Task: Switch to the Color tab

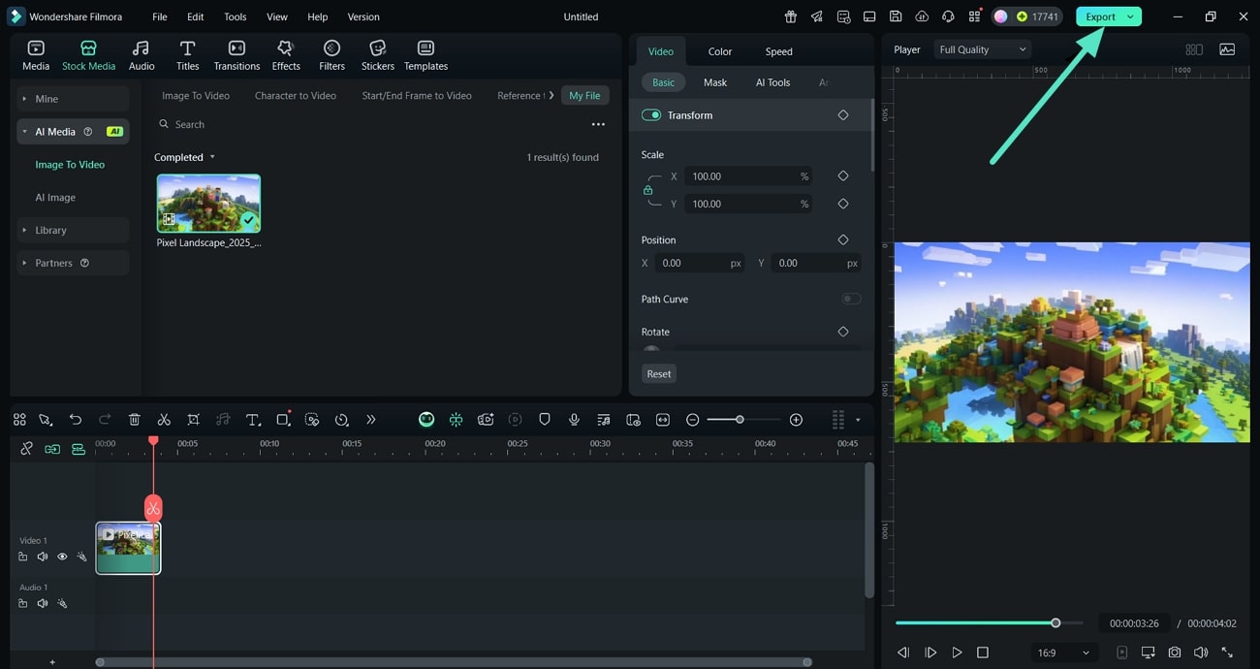Action: tap(720, 51)
